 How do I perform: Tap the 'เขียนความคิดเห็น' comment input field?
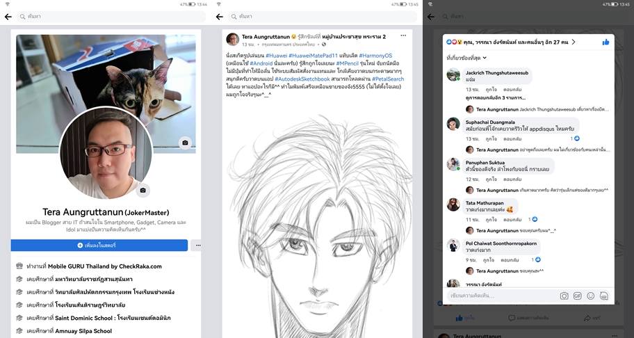pos(501,296)
